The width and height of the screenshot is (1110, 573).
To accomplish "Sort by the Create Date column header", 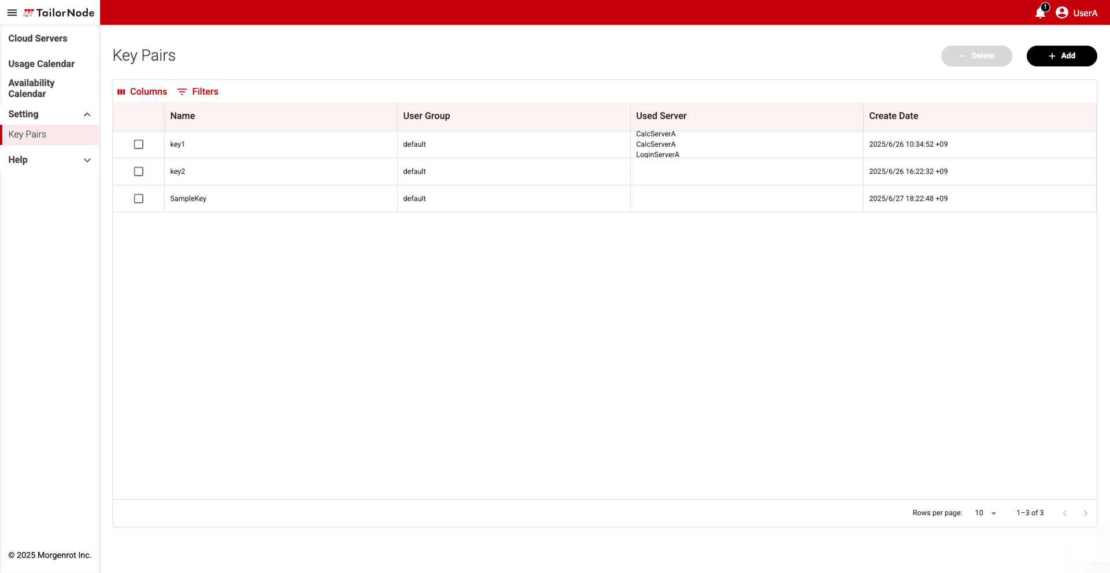I will [893, 116].
